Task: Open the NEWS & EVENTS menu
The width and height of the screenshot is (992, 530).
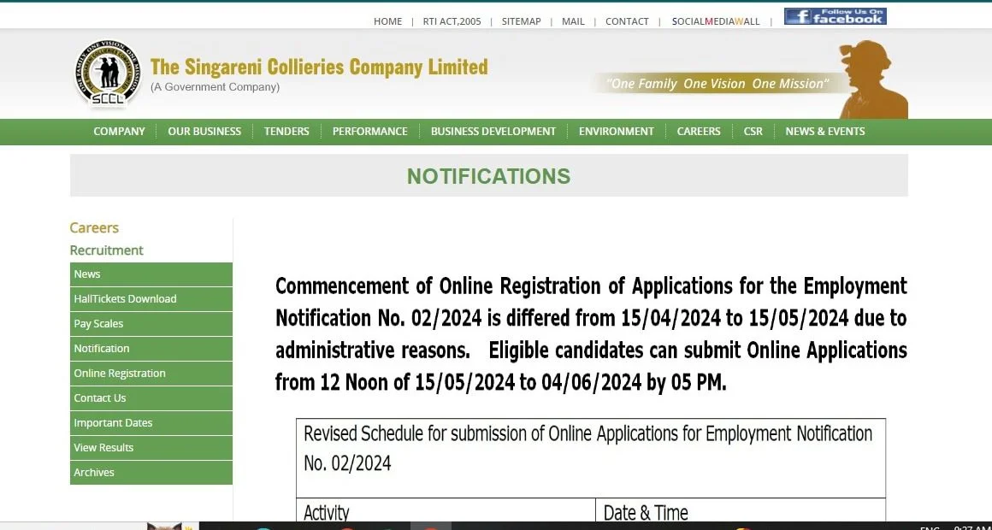Action: point(825,132)
